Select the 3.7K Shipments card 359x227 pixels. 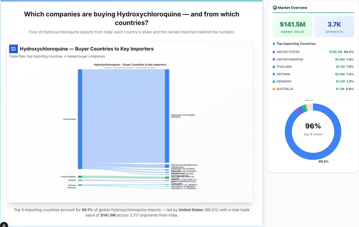334,26
